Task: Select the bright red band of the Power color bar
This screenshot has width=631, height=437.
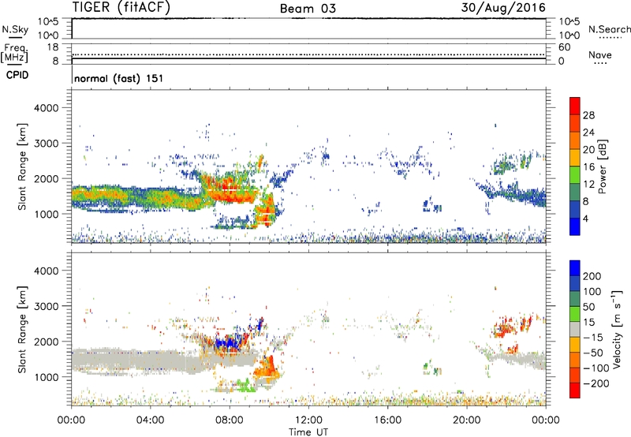Action: point(575,106)
